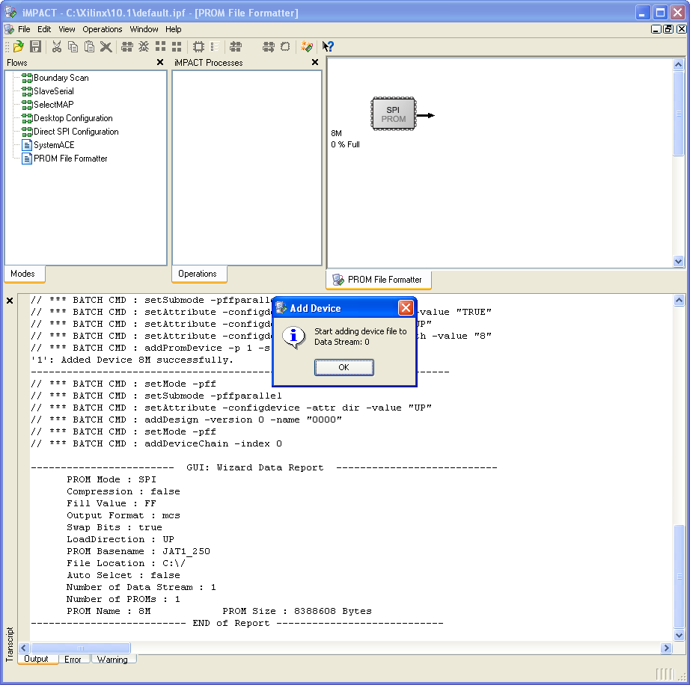The width and height of the screenshot is (690, 685).
Task: Click the transcript vertical scrollbar thumb
Action: 679,577
